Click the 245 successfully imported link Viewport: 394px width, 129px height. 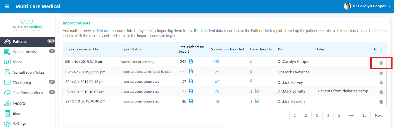pyautogui.click(x=216, y=61)
